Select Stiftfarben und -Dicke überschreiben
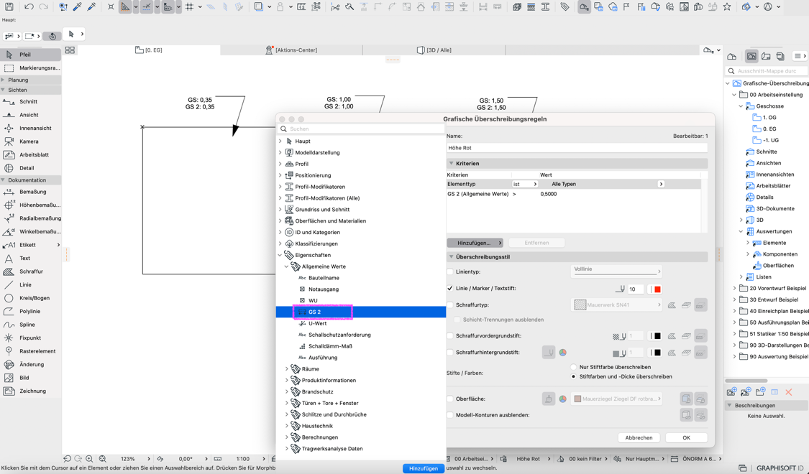809x474 pixels. 573,376
